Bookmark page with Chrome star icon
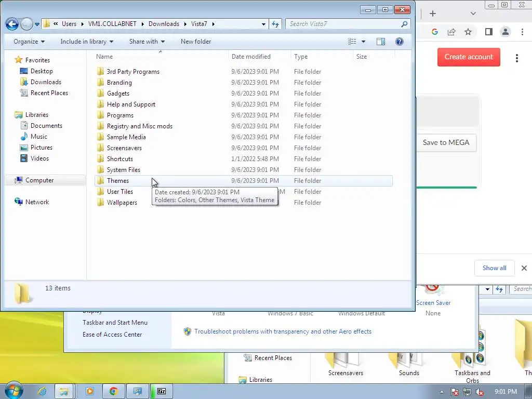The image size is (532, 399). [x=468, y=32]
